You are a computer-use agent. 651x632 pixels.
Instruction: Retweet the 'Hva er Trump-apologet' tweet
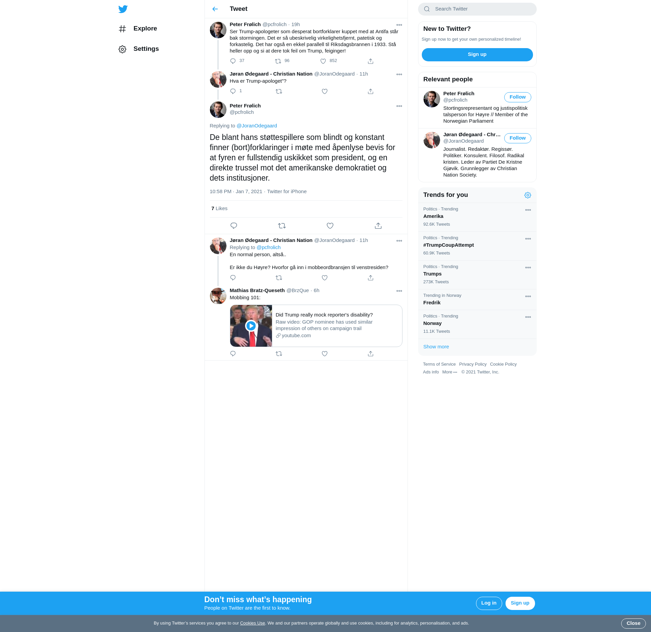tap(279, 91)
